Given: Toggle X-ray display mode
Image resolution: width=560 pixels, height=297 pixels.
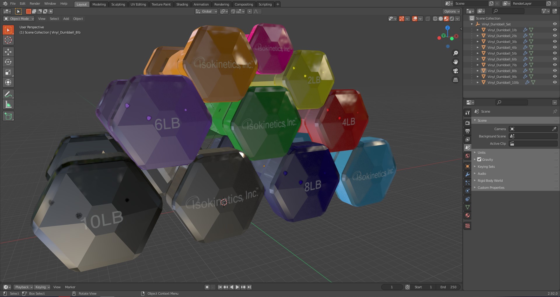Looking at the screenshot, I should pyautogui.click(x=428, y=19).
